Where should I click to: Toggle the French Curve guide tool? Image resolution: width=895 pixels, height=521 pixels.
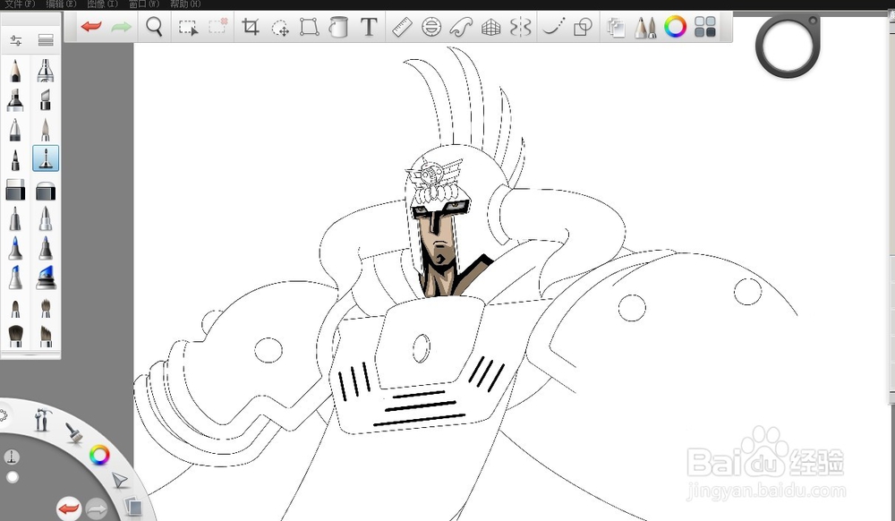click(461, 27)
